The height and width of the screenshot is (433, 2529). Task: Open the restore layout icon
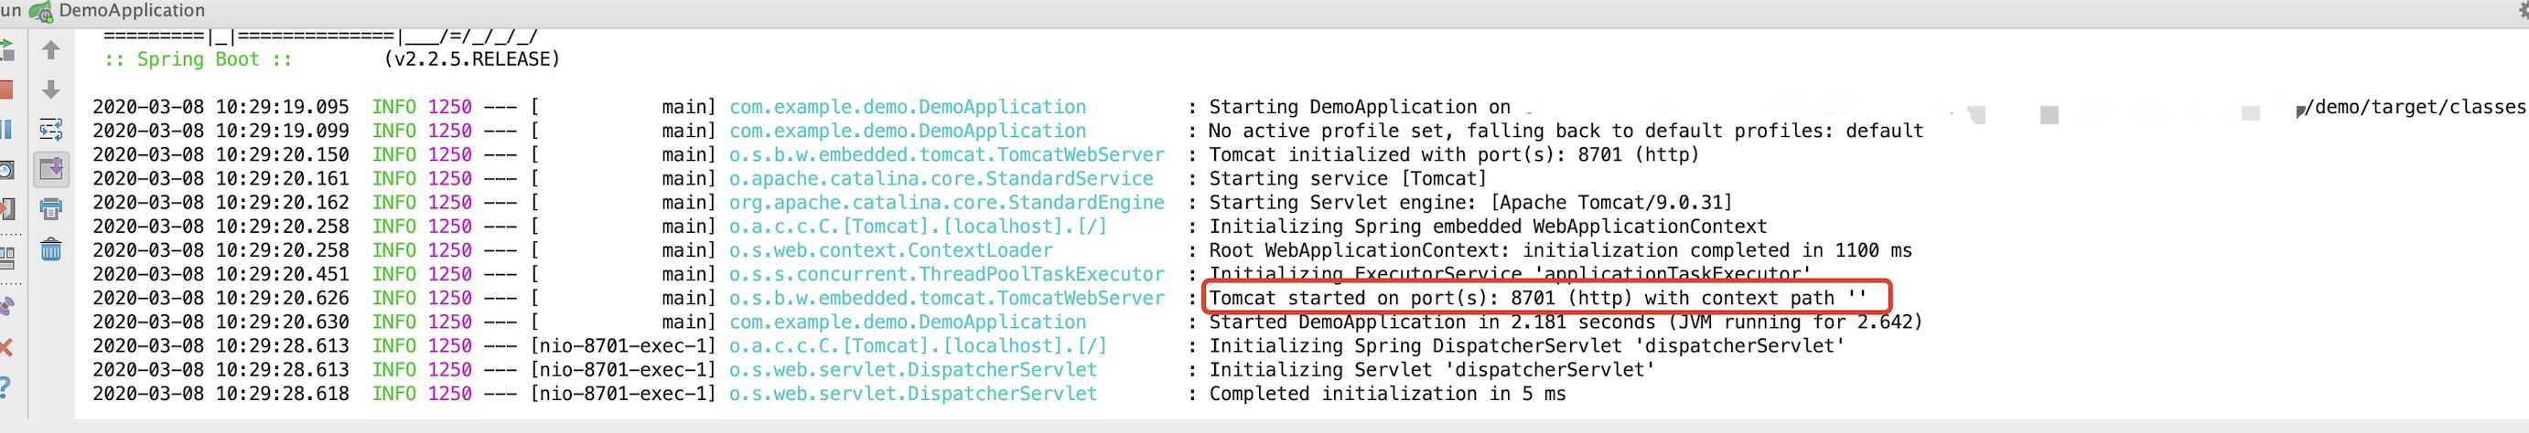click(5, 258)
